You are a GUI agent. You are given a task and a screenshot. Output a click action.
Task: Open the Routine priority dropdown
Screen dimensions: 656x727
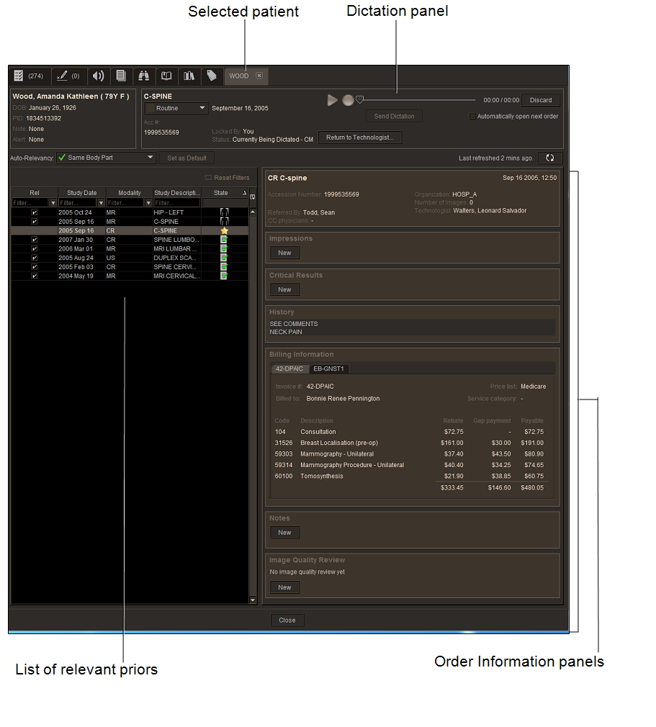click(176, 108)
